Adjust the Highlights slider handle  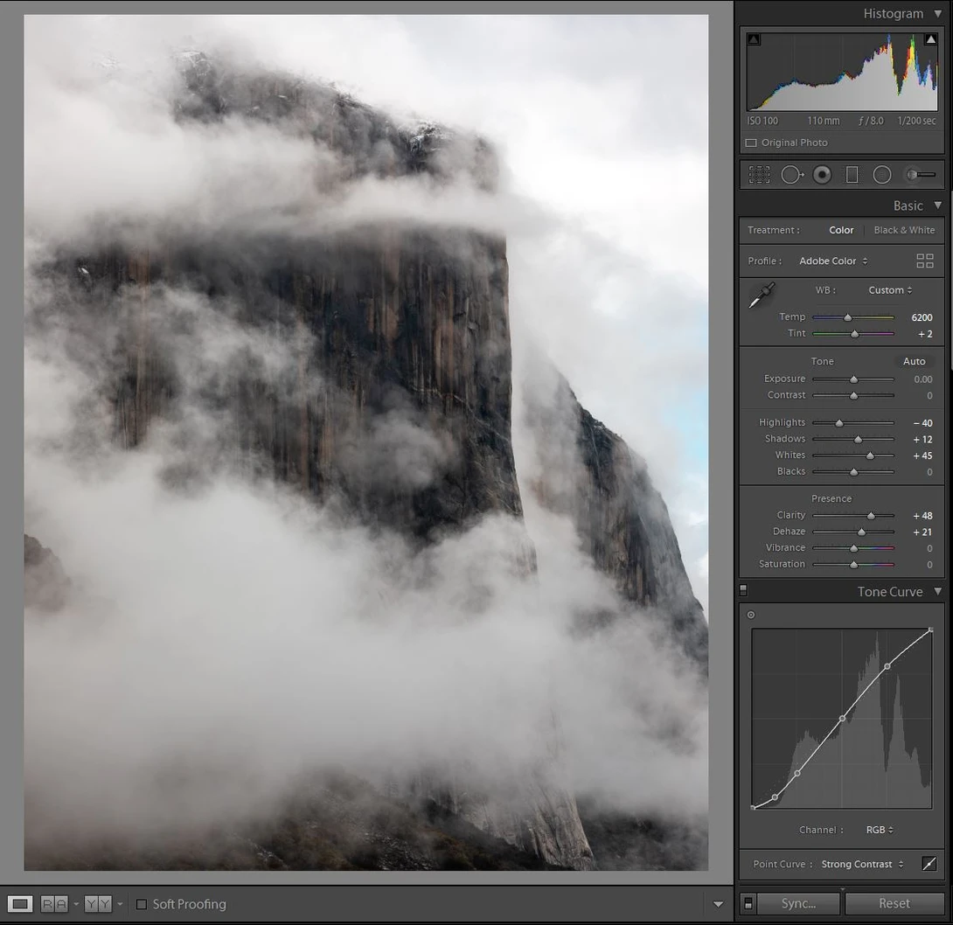(838, 423)
